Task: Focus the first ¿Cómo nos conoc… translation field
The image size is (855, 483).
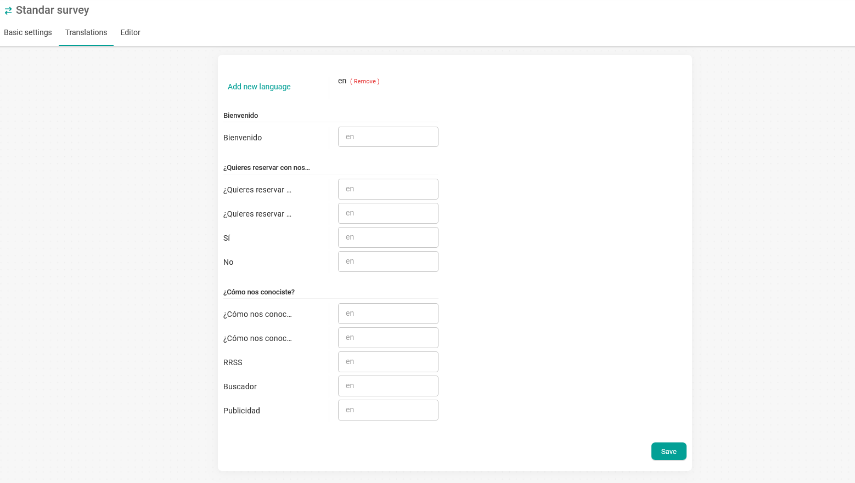Action: pyautogui.click(x=388, y=314)
